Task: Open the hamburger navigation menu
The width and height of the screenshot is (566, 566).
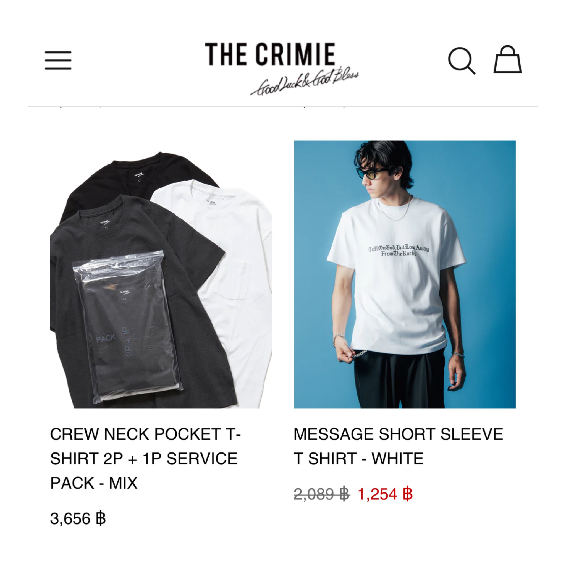Action: point(58,60)
